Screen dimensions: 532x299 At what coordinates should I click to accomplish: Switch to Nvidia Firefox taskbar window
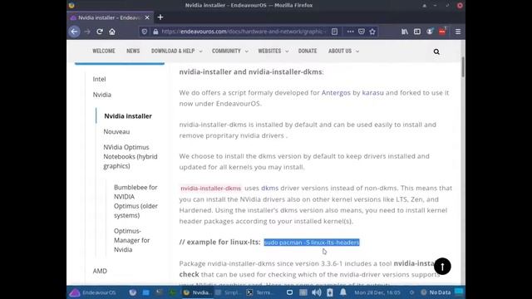(198, 292)
